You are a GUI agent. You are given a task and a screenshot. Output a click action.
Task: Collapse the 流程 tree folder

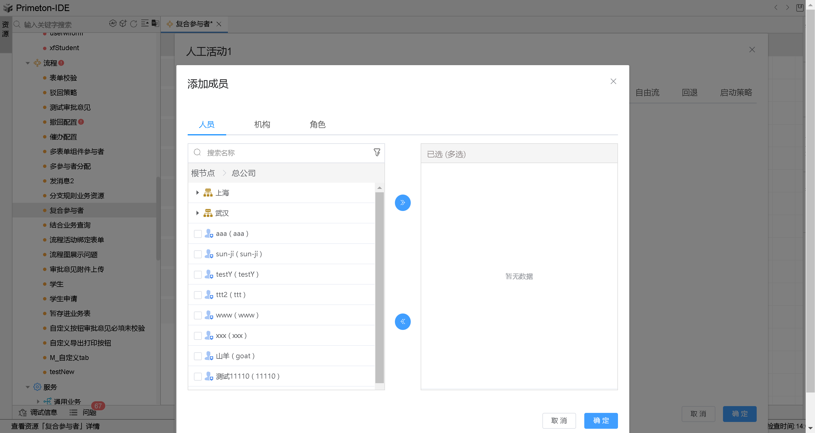click(28, 63)
